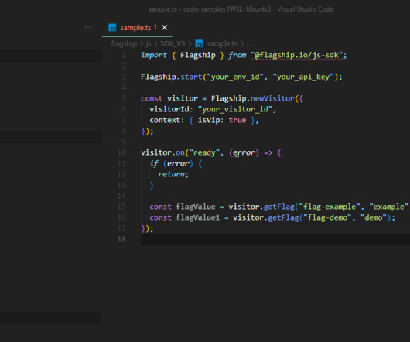
Task: Close the sample.ts editor tab
Action: click(165, 27)
